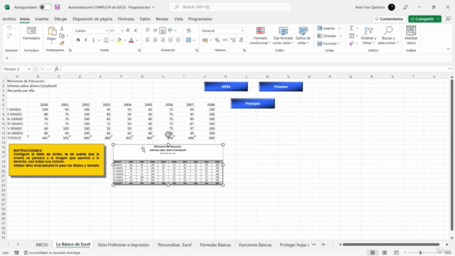This screenshot has width=455, height=256.
Task: Expand the Eliminar cells dropdown
Action: (341, 36)
